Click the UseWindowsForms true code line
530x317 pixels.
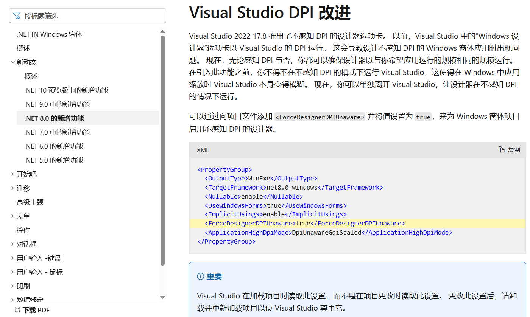(x=276, y=206)
